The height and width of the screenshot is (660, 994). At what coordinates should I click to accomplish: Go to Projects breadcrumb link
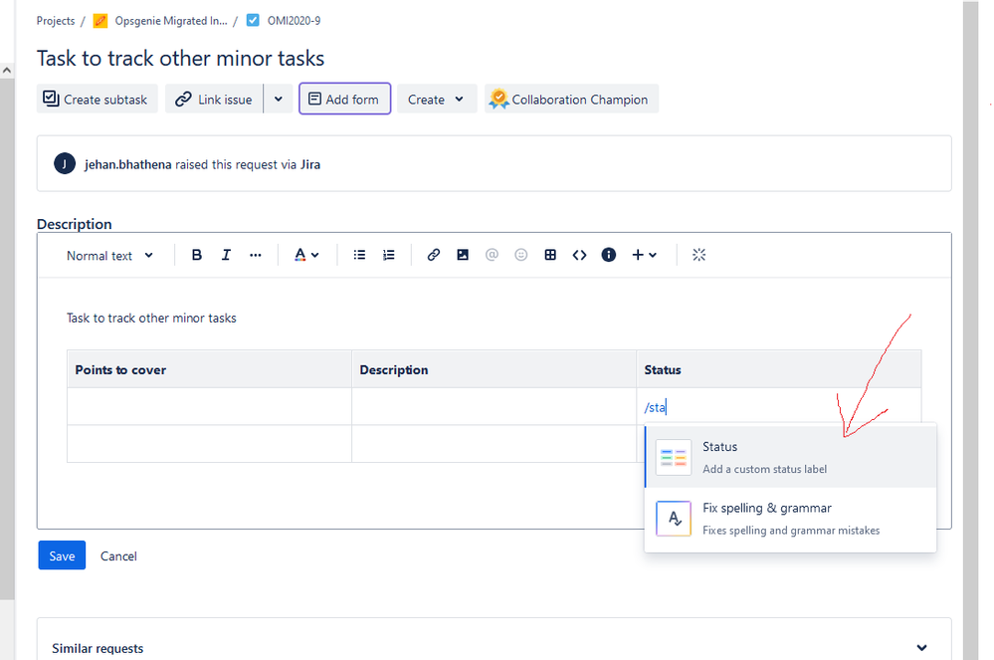[x=56, y=21]
